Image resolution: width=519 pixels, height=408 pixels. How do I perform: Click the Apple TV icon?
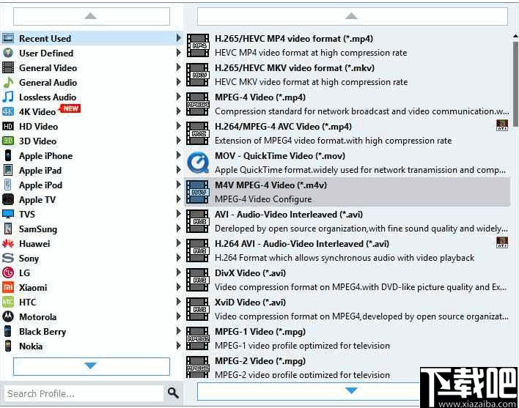tap(8, 199)
